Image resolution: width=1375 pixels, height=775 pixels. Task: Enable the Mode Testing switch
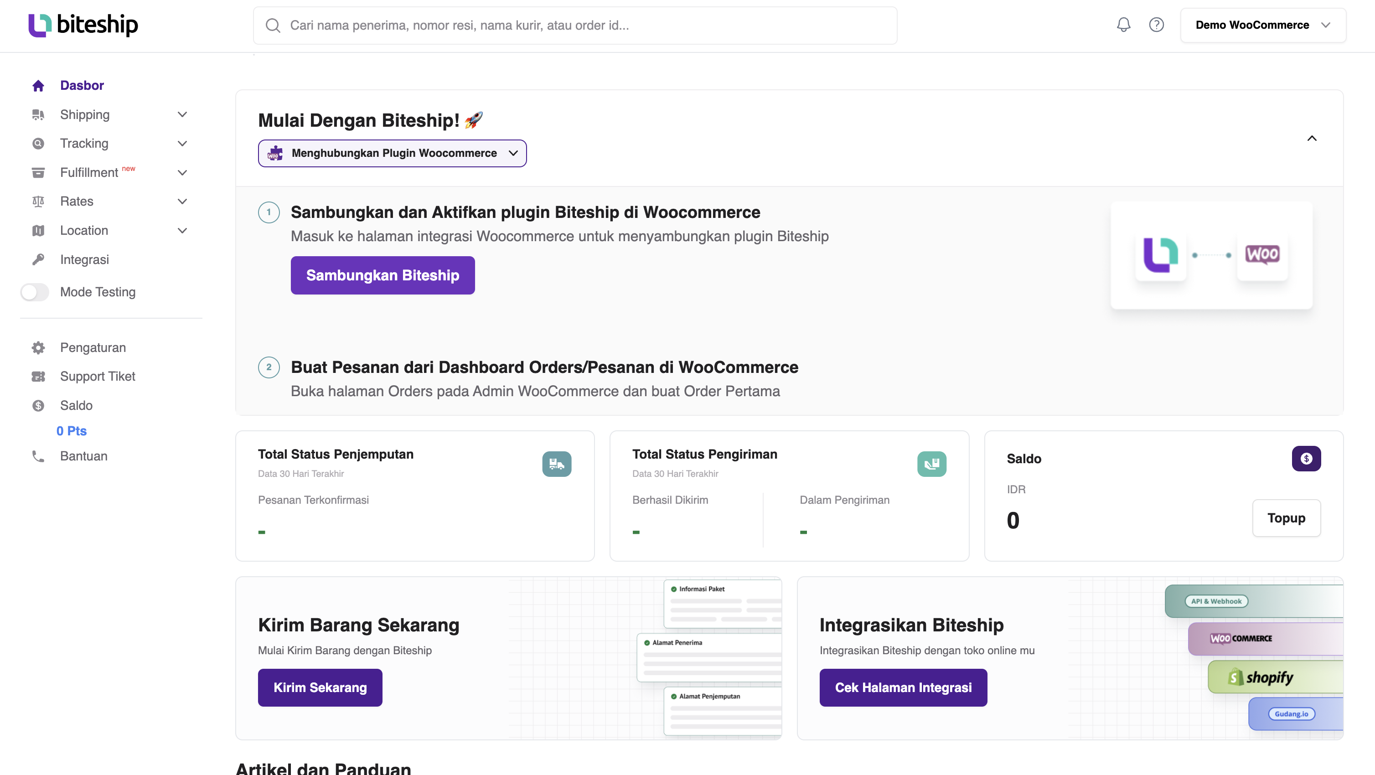point(35,292)
